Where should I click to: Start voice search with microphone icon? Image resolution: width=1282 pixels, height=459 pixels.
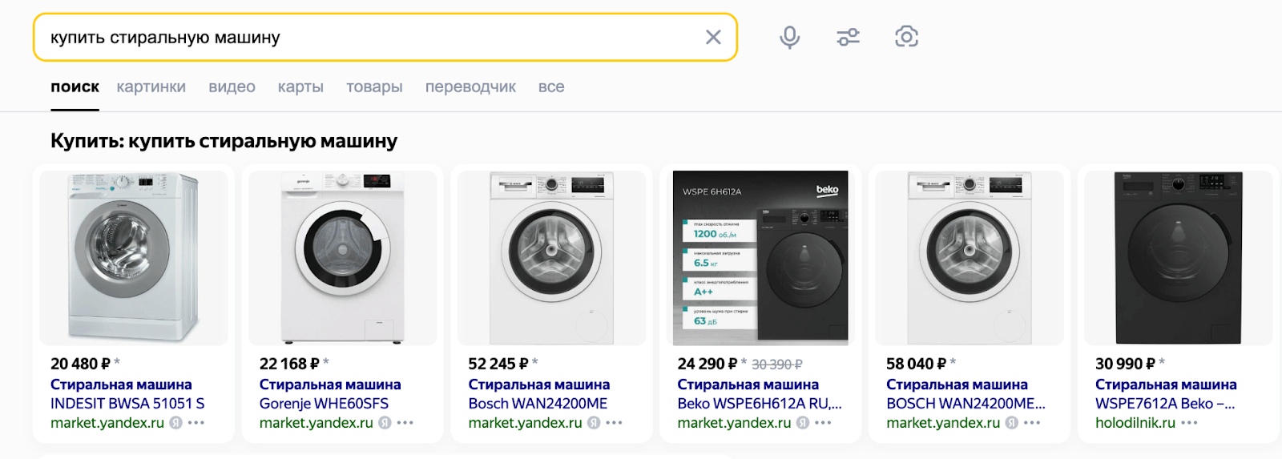click(x=789, y=37)
